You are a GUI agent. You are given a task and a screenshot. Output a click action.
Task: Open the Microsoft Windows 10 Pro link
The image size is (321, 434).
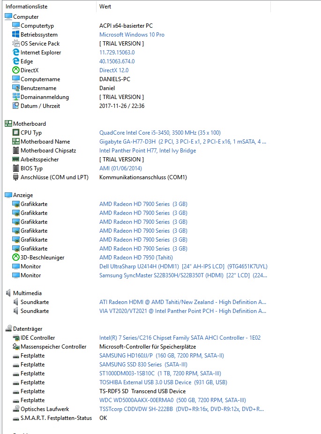(132, 35)
